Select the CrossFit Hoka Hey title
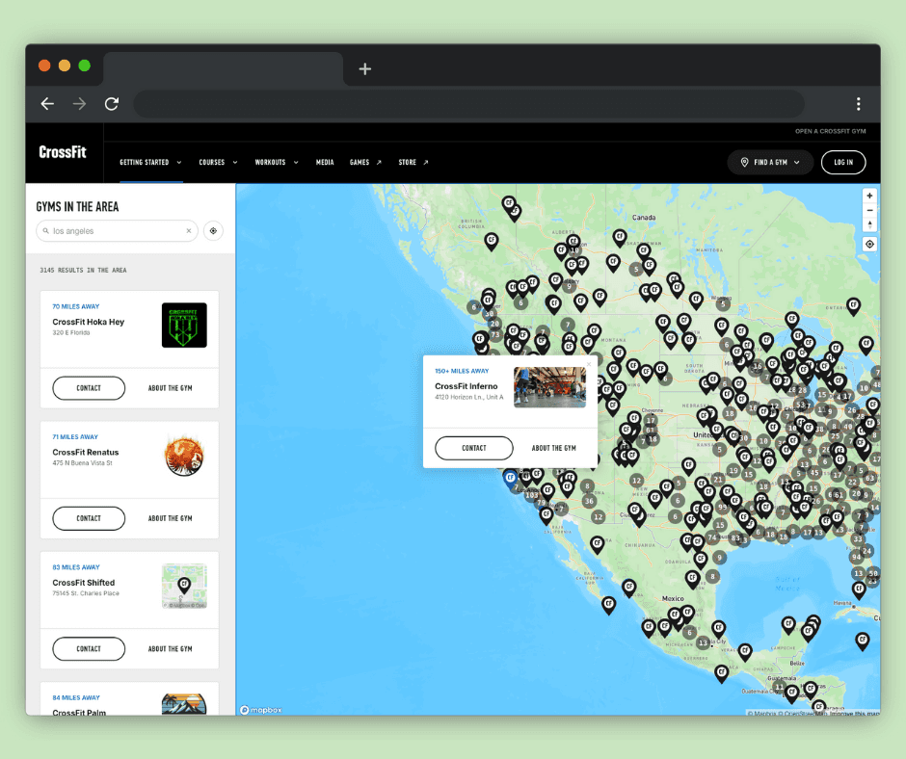The image size is (906, 759). tap(89, 322)
